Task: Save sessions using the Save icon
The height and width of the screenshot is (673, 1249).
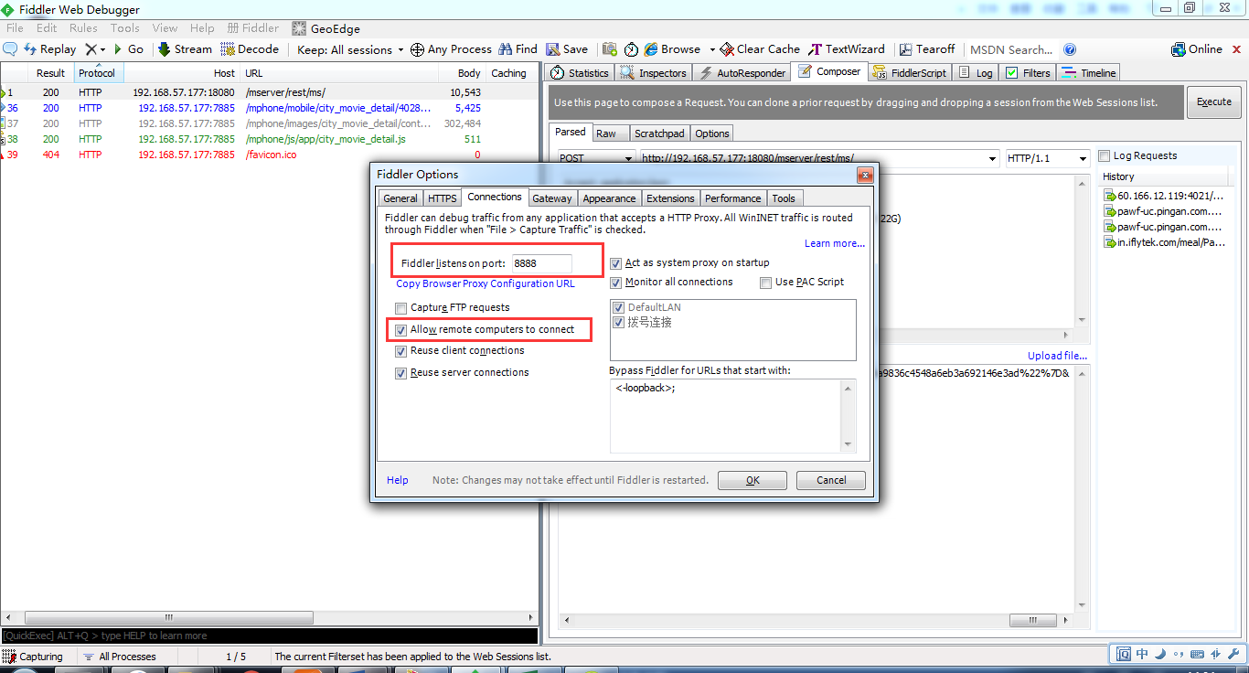Action: click(567, 49)
